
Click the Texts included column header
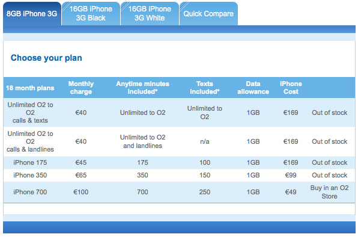[205, 88]
